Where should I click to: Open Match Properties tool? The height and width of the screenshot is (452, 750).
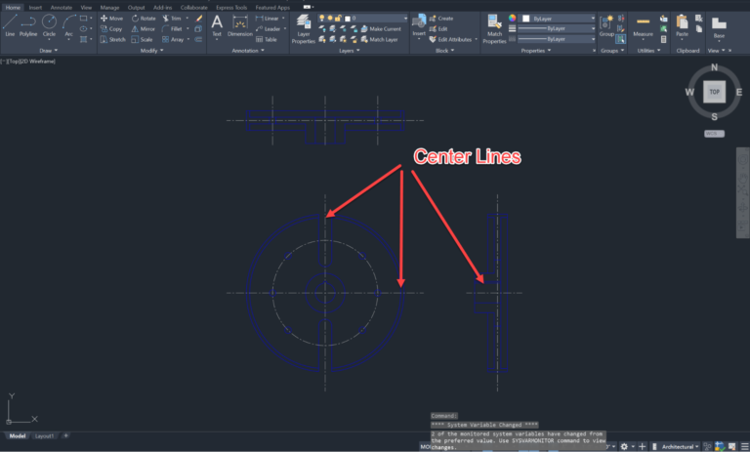pyautogui.click(x=494, y=28)
